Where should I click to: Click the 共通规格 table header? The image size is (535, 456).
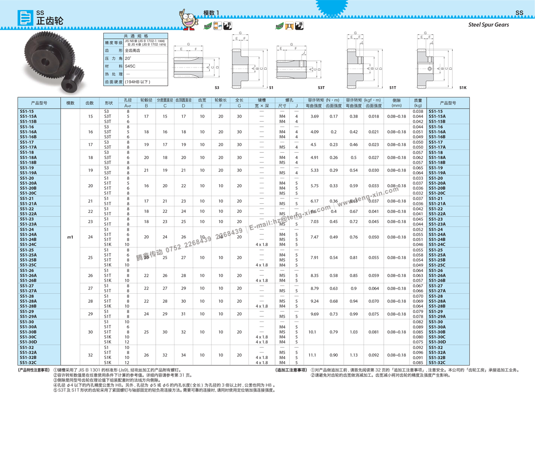136,36
